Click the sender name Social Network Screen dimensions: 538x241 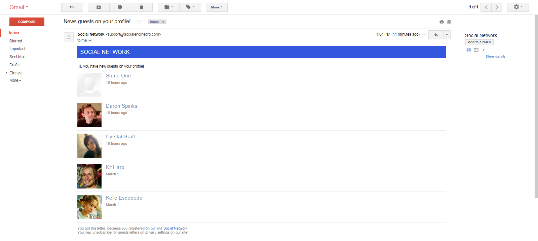tap(91, 34)
